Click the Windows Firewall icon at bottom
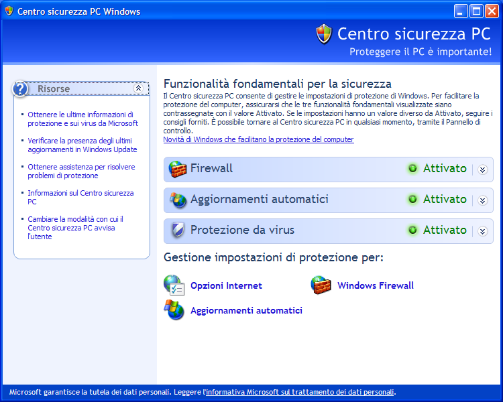Screen dimensions: 503x402 tap(321, 285)
